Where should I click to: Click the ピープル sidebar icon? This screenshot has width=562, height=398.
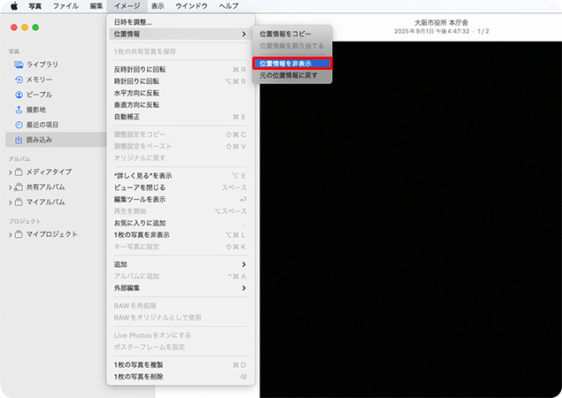point(19,95)
